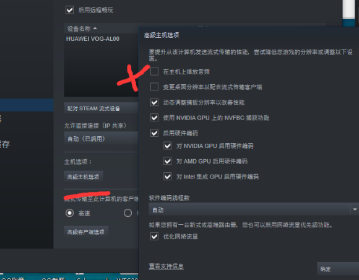Uncheck AMD GPU hardware encoding

[168, 161]
